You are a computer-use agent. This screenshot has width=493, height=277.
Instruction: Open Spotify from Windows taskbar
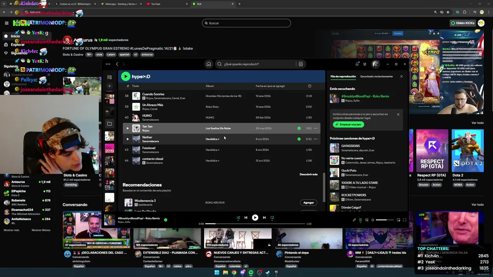pyautogui.click(x=251, y=272)
